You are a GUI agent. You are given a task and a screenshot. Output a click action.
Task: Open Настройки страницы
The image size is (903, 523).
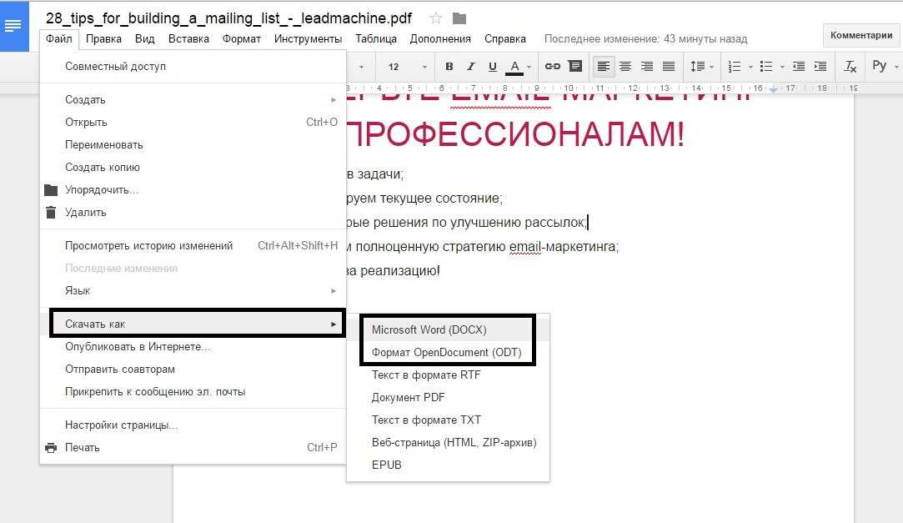193,425
